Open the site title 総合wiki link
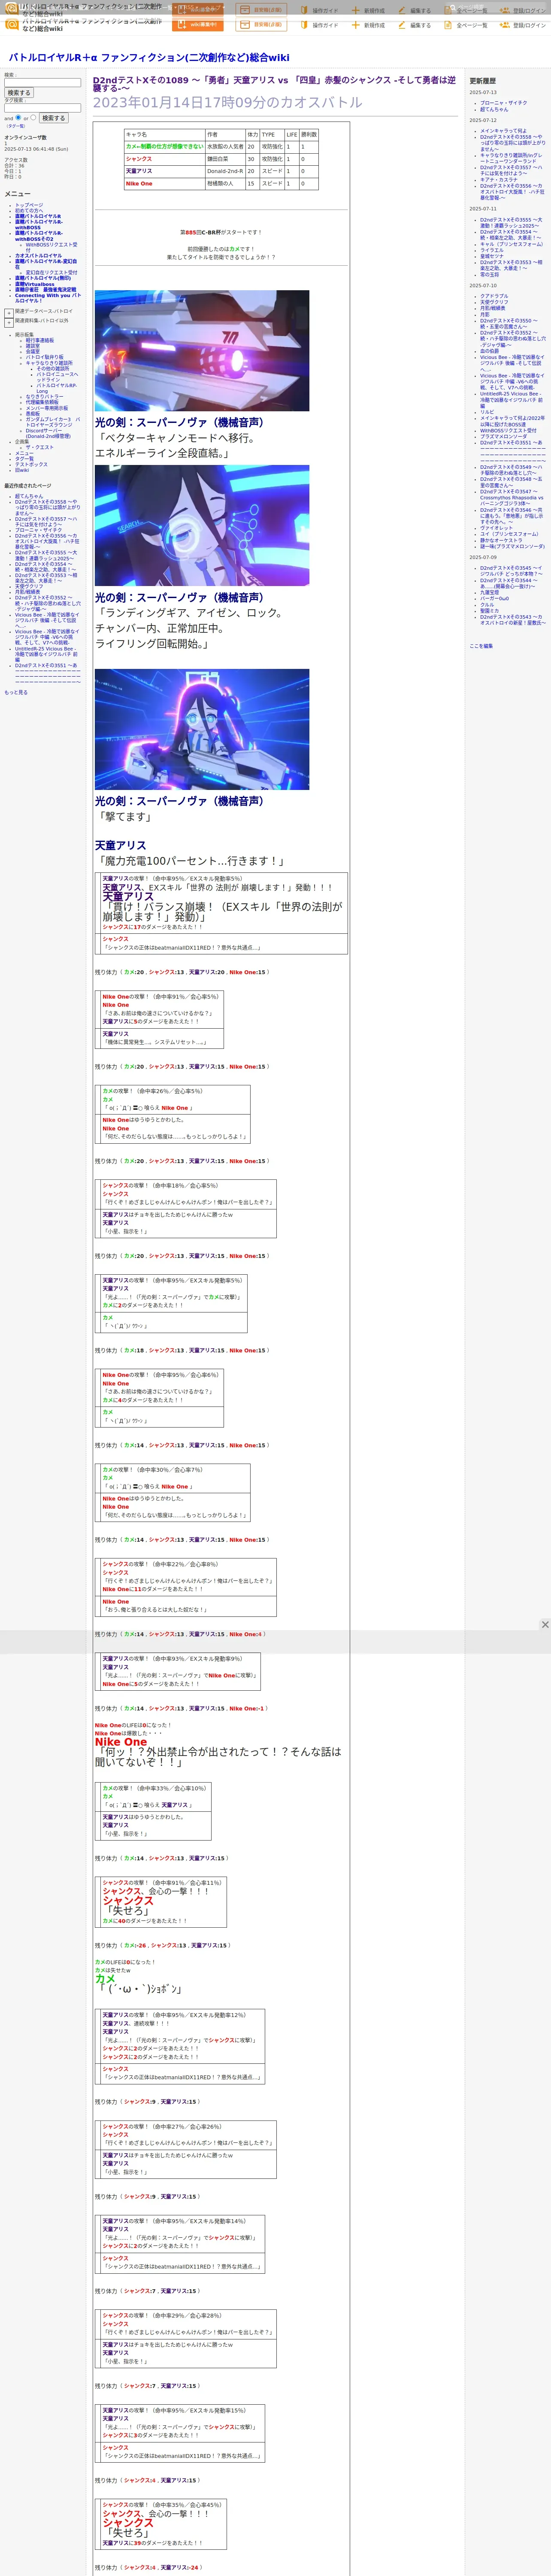Image resolution: width=551 pixels, height=2576 pixels. (149, 58)
